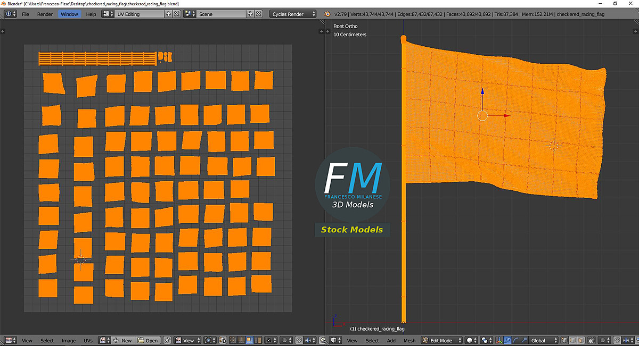Viewport: 639px width, 346px height.
Task: Open viewport shading sphere selector
Action: [471, 340]
